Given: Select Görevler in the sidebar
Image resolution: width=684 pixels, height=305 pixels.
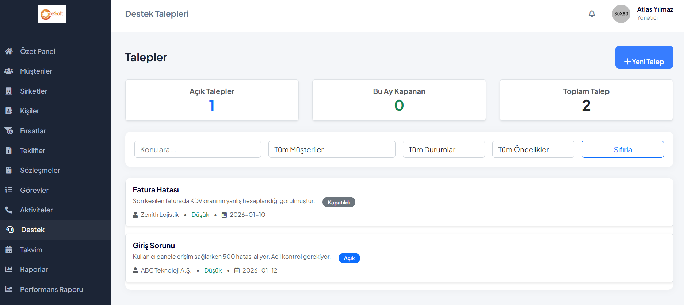Looking at the screenshot, I should (x=34, y=190).
